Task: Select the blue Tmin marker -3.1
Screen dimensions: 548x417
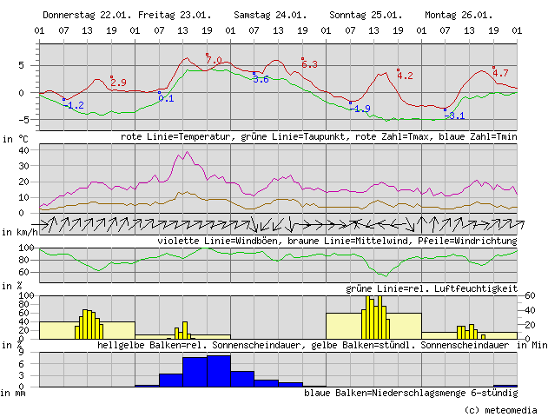Action: [x=456, y=116]
